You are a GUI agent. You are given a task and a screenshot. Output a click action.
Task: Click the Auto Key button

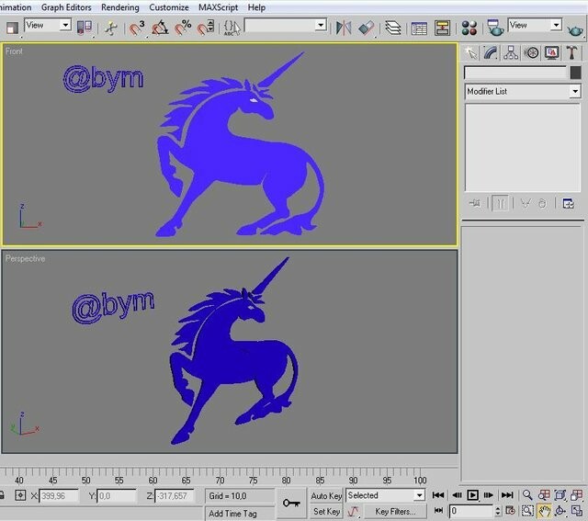(x=326, y=496)
